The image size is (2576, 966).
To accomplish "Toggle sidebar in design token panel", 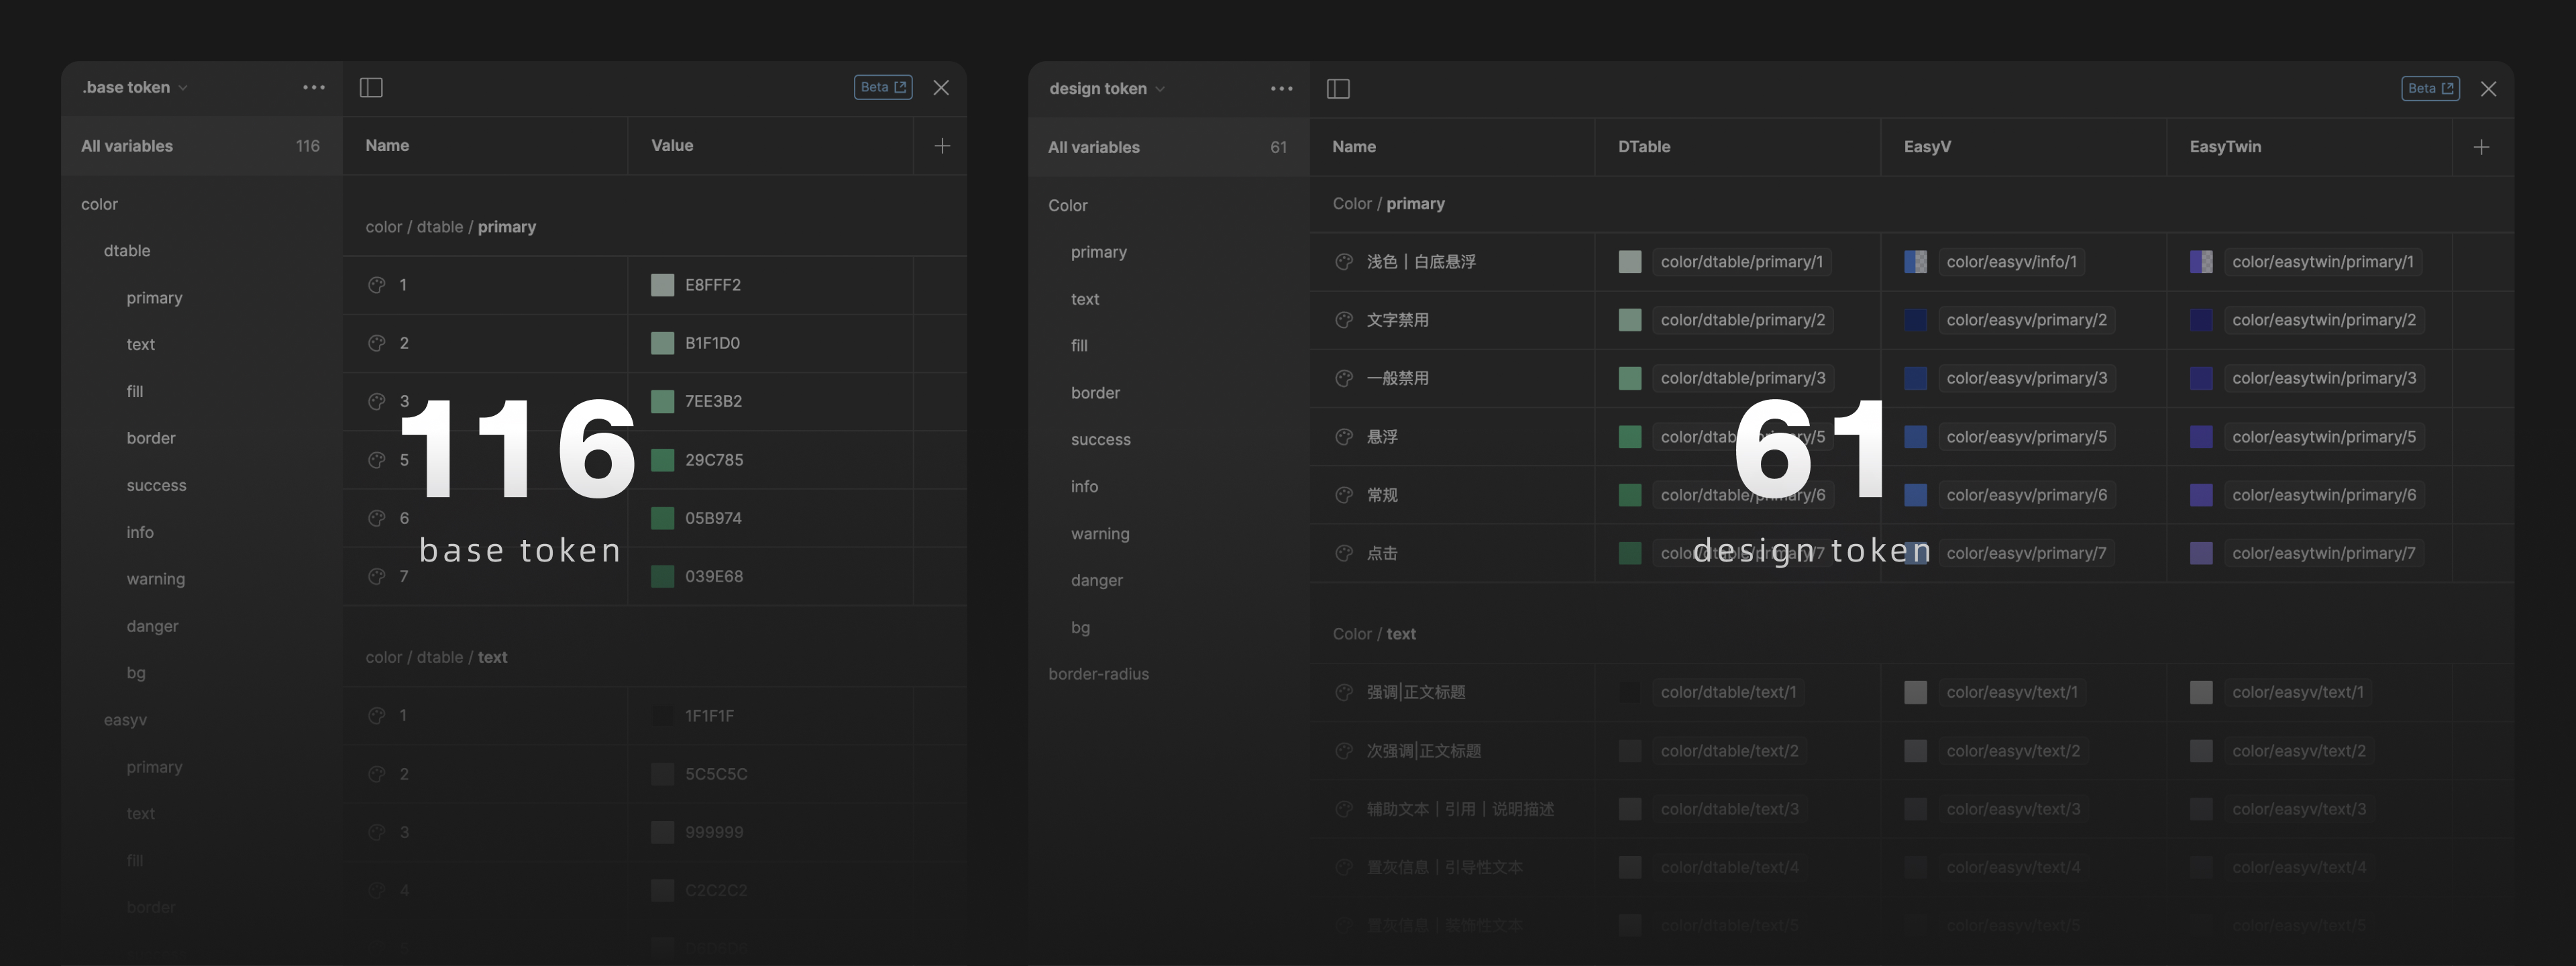I will [1338, 89].
